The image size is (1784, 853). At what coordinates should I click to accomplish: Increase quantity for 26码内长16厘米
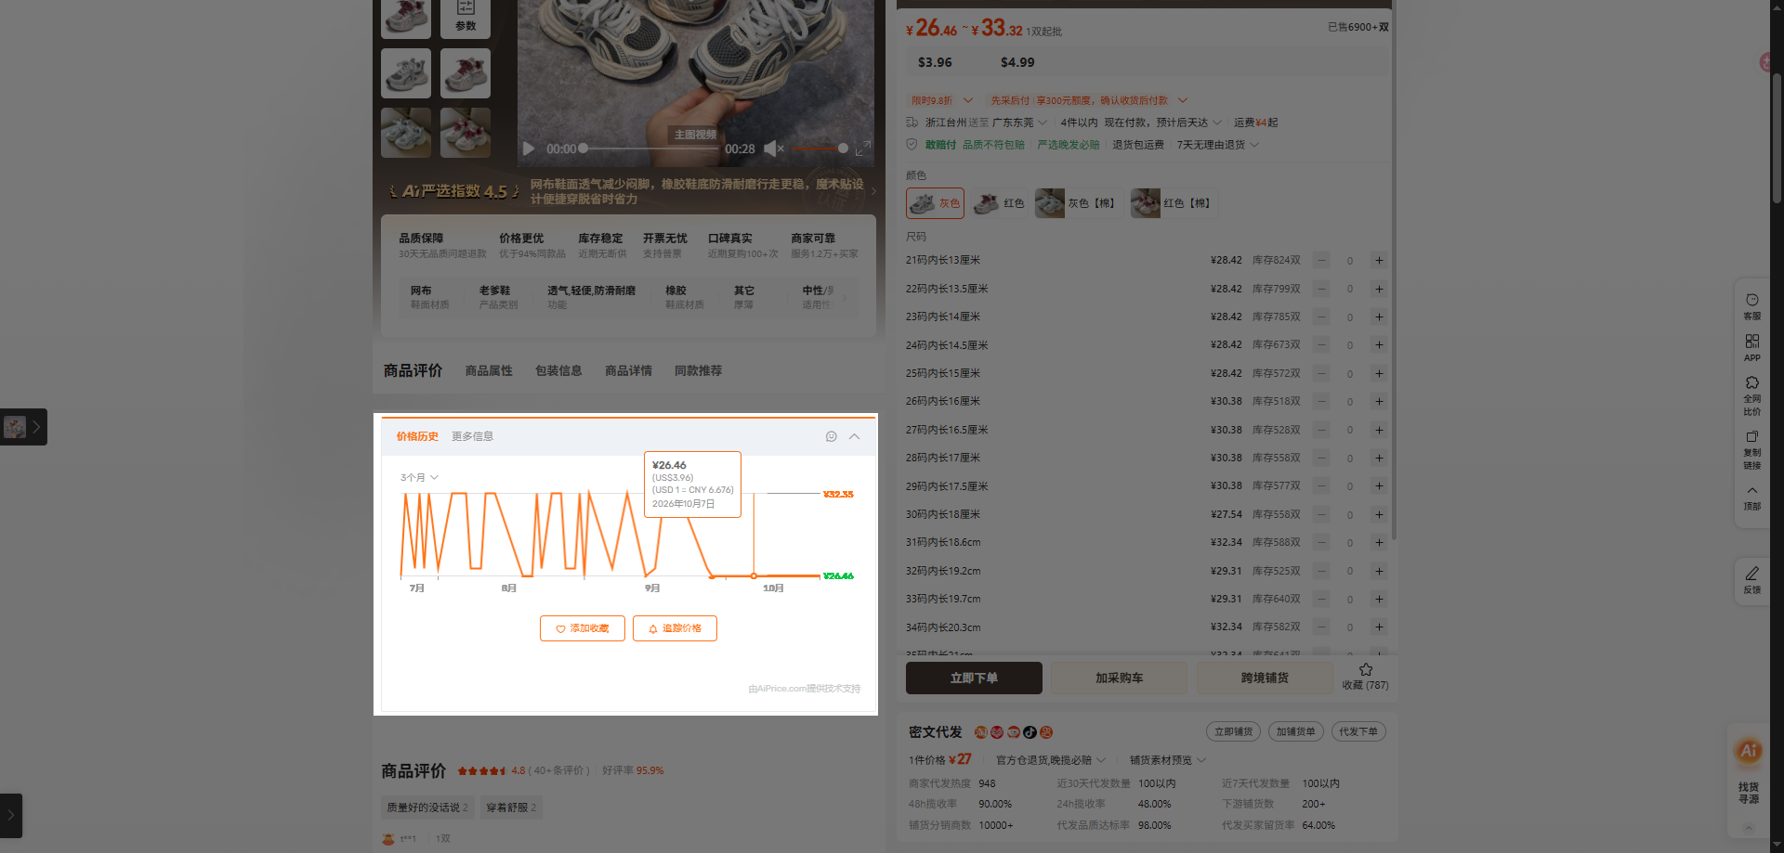[1379, 402]
